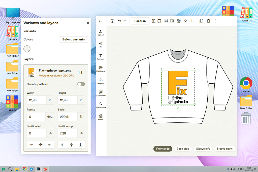
Task: Click the Height input field
Action: pyautogui.click(x=67, y=100)
